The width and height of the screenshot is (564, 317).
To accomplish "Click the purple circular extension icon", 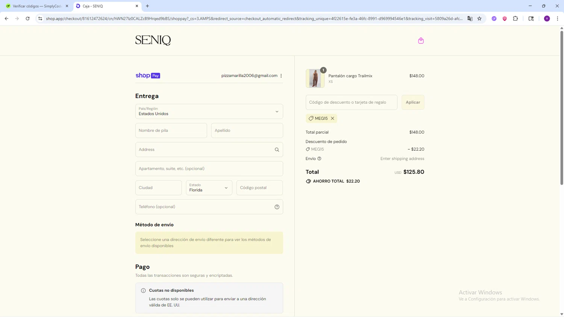I will pos(494,18).
